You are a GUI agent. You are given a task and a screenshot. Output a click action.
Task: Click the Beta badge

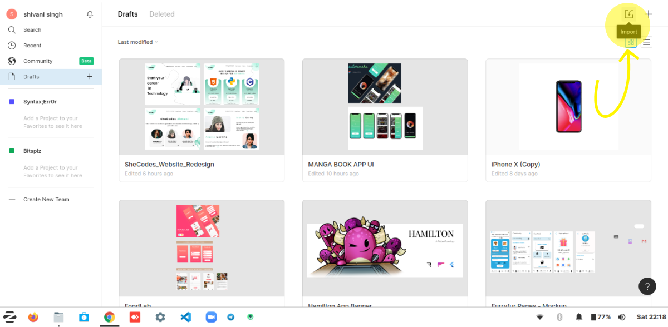pyautogui.click(x=86, y=61)
